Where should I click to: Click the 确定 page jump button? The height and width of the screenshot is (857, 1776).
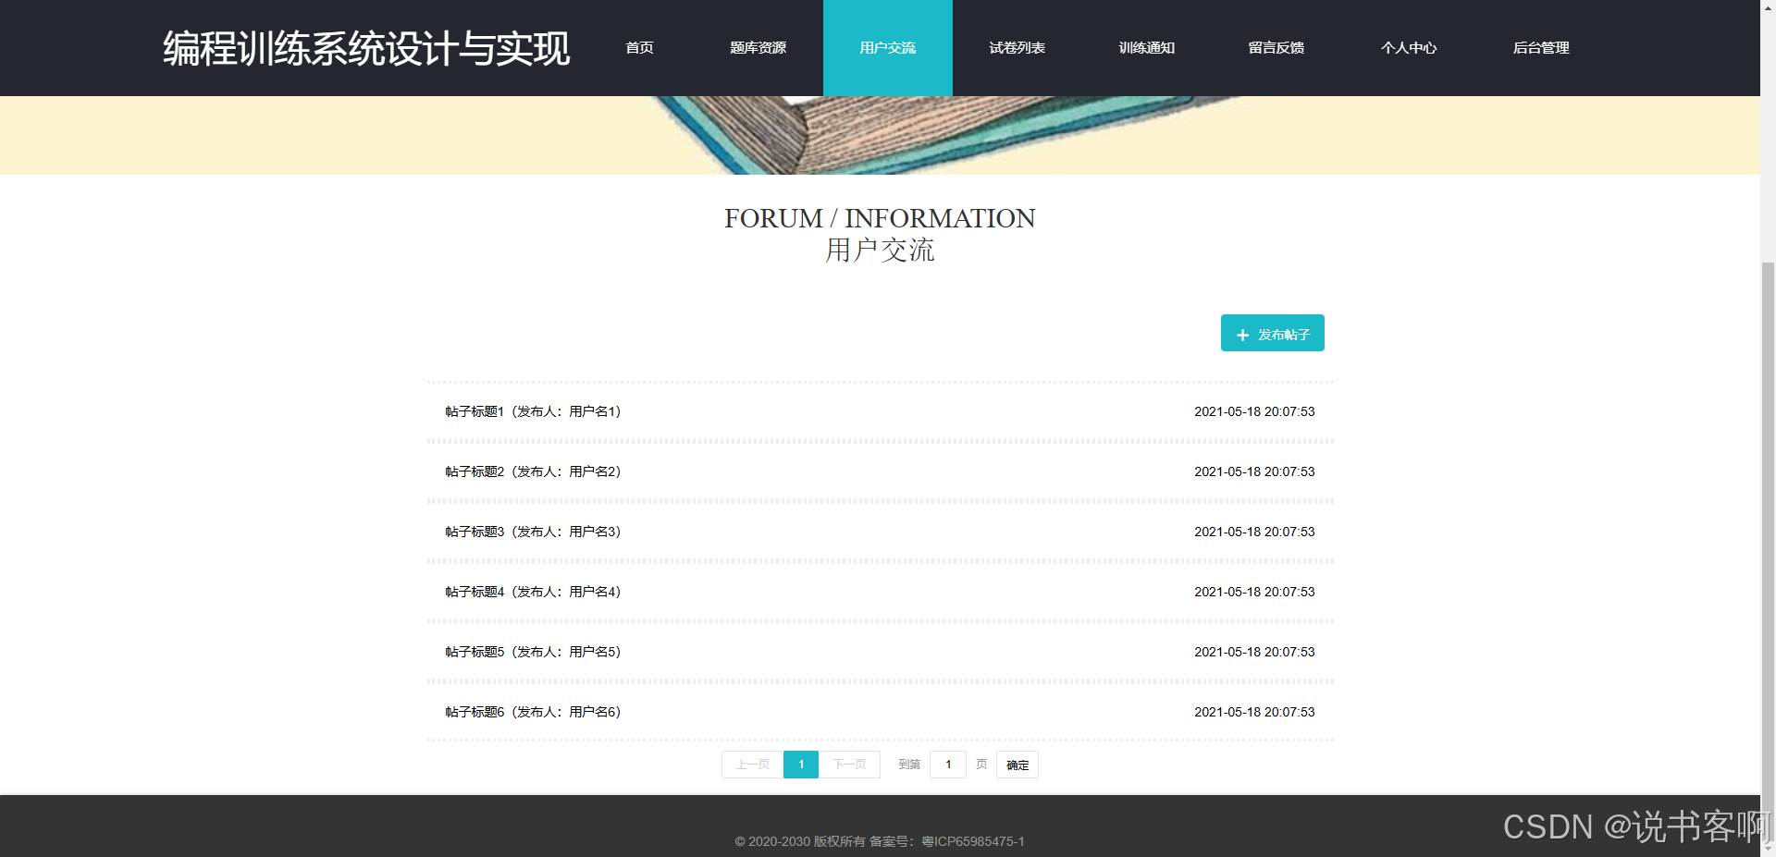tap(1017, 765)
